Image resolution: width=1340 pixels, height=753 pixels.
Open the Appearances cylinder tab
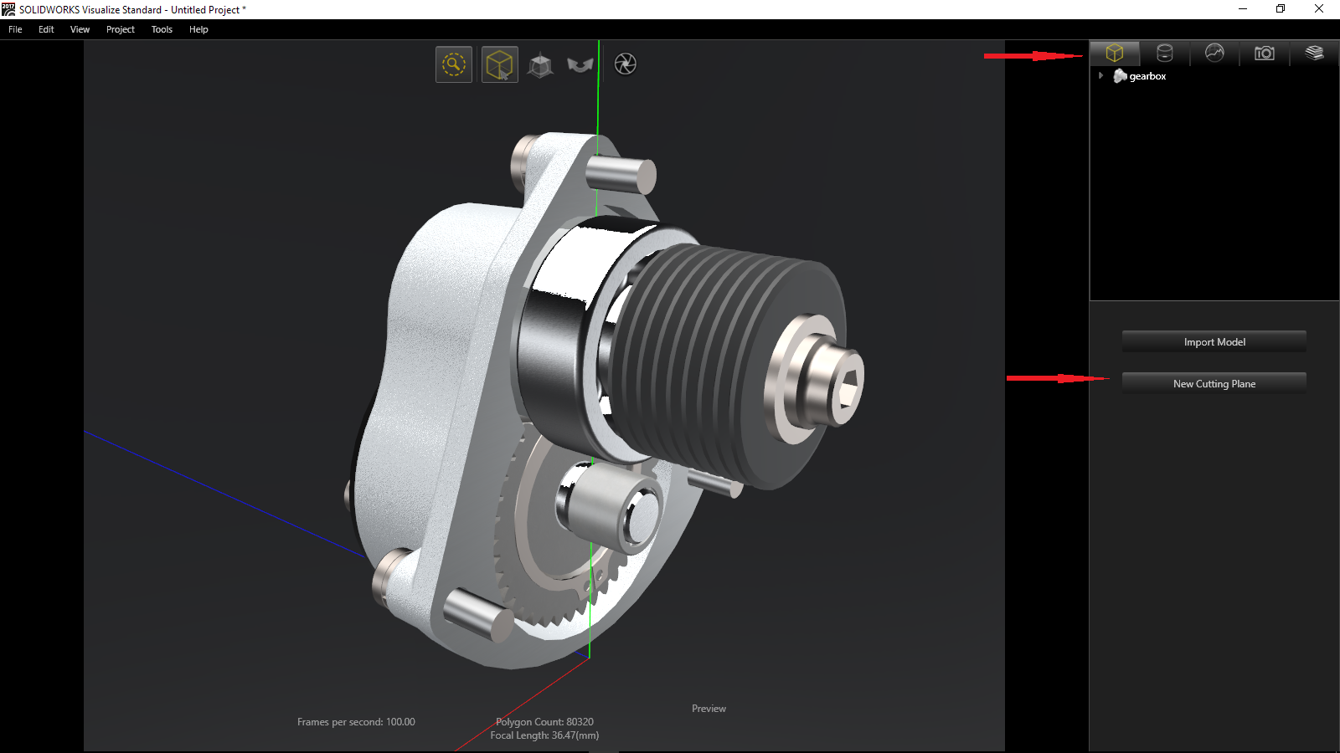point(1164,54)
